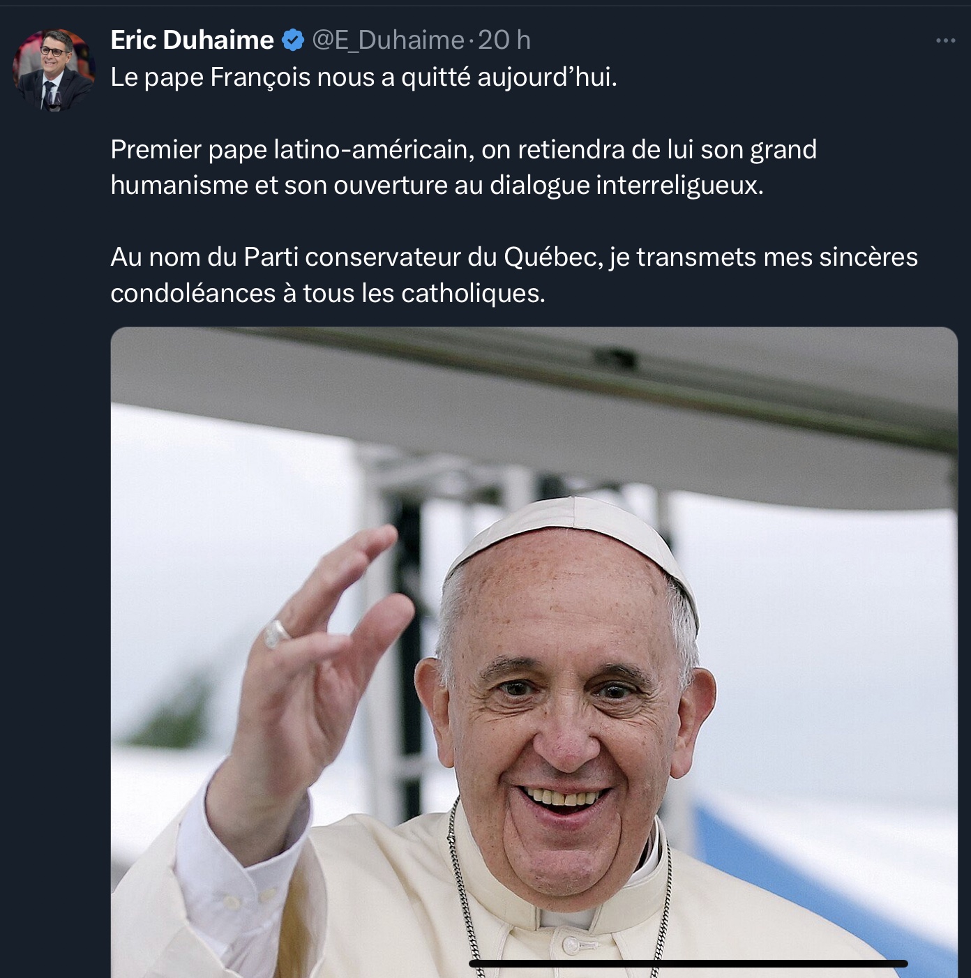Open the @E_Duhaime handle link
Viewport: 971px width, 978px height.
(x=388, y=40)
